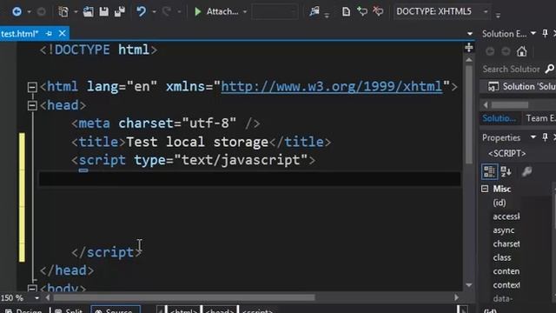The height and width of the screenshot is (313, 556).
Task: Collapse the Misc category in Properties
Action: coord(485,189)
